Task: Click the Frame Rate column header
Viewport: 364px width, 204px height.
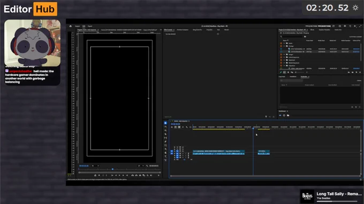Action: click(309, 41)
